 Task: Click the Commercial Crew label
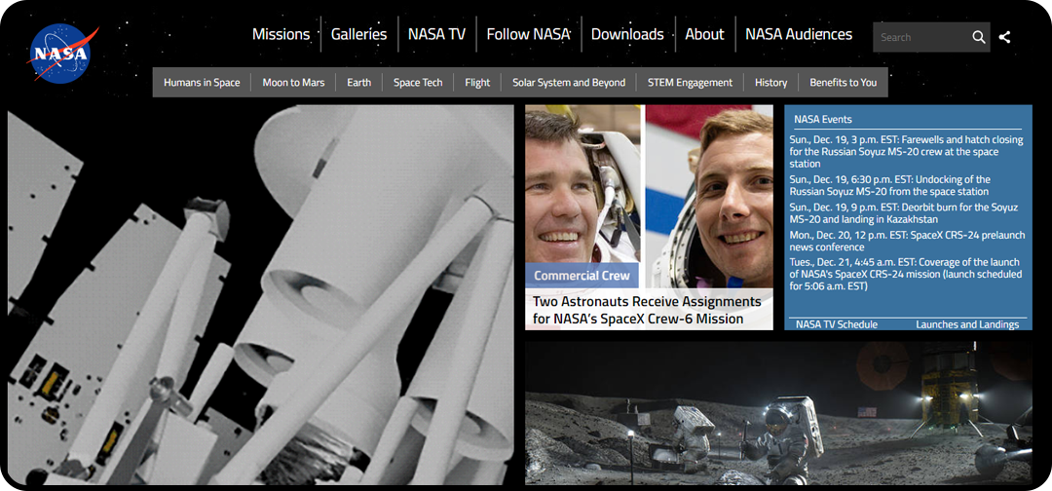click(582, 276)
